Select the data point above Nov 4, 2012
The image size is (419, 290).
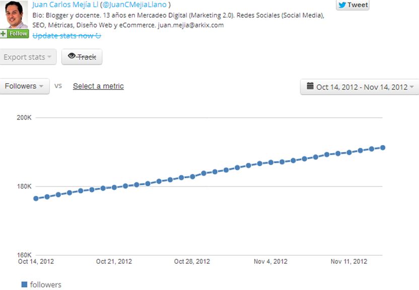point(271,162)
